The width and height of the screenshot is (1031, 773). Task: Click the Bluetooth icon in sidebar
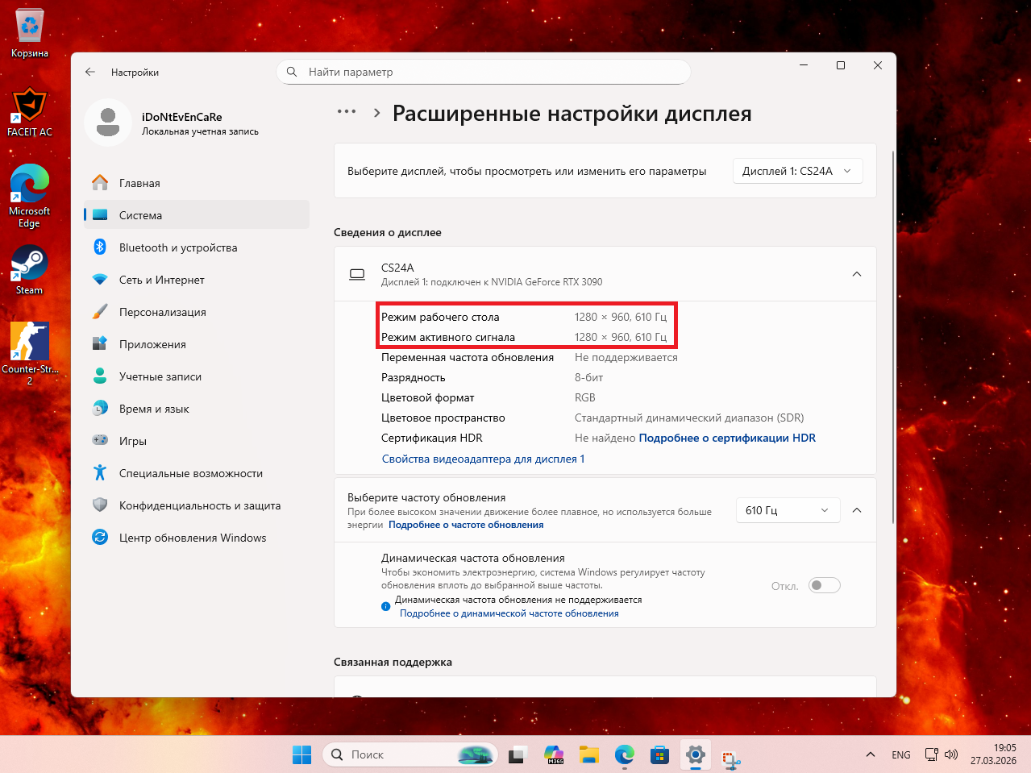click(100, 247)
